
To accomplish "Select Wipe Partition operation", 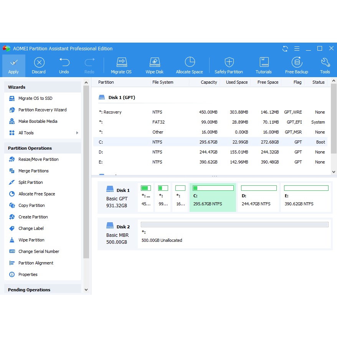I will 43,240.
